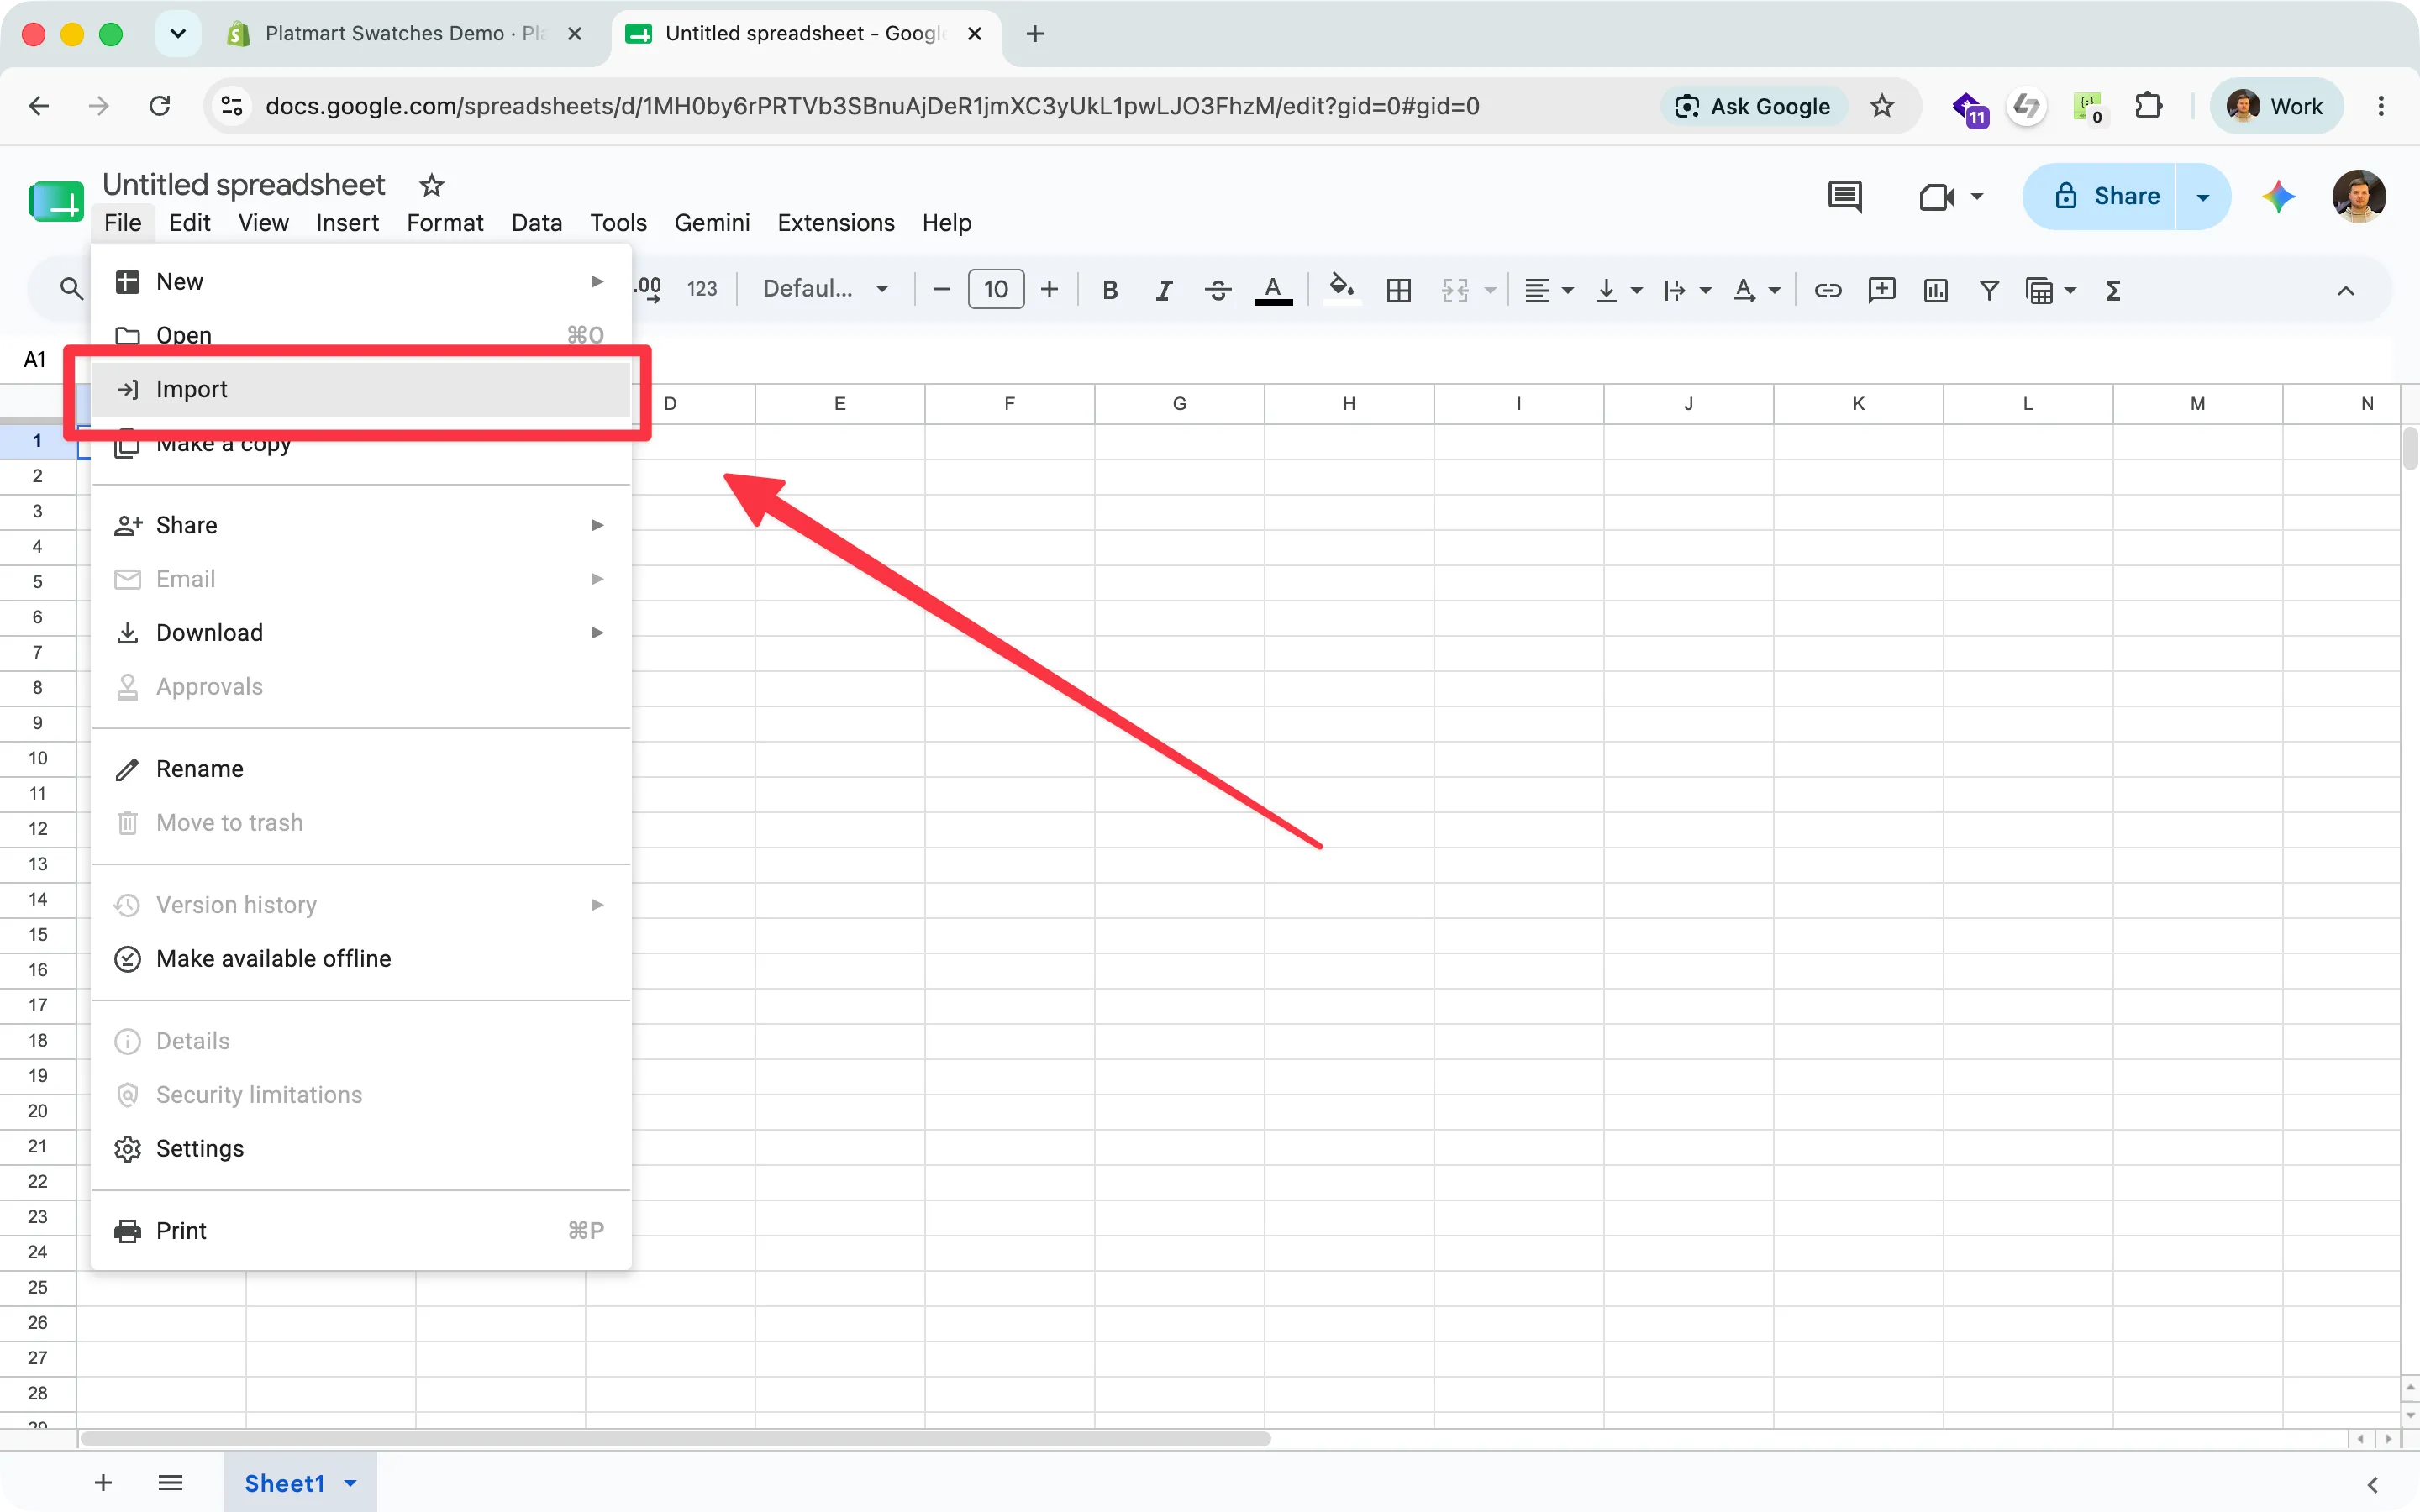
Task: Click the insert comment icon
Action: [1881, 290]
